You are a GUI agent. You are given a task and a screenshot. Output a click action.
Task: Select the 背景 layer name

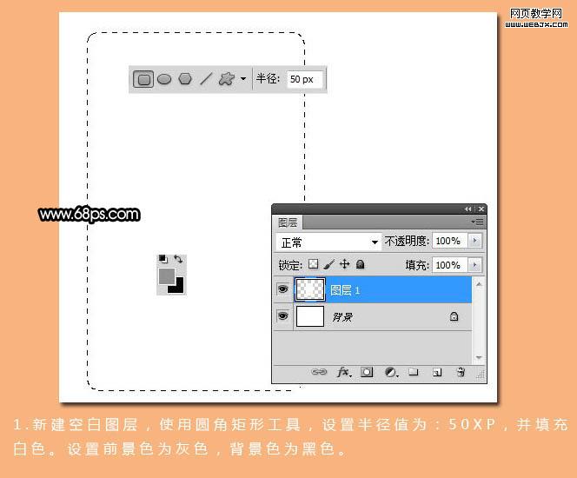(x=342, y=317)
